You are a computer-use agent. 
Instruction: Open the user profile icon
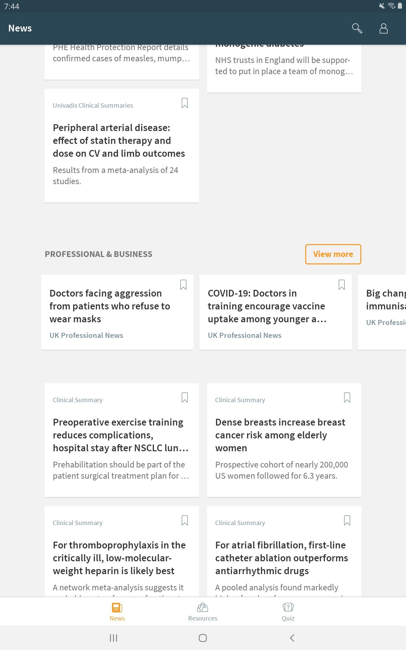[383, 28]
